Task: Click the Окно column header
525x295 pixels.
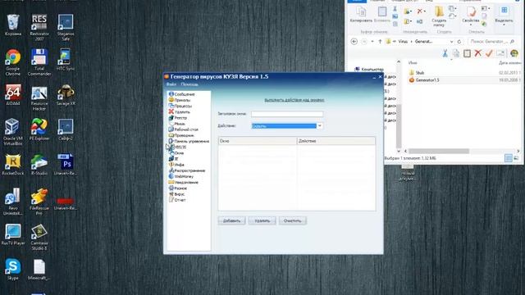Action: point(257,141)
